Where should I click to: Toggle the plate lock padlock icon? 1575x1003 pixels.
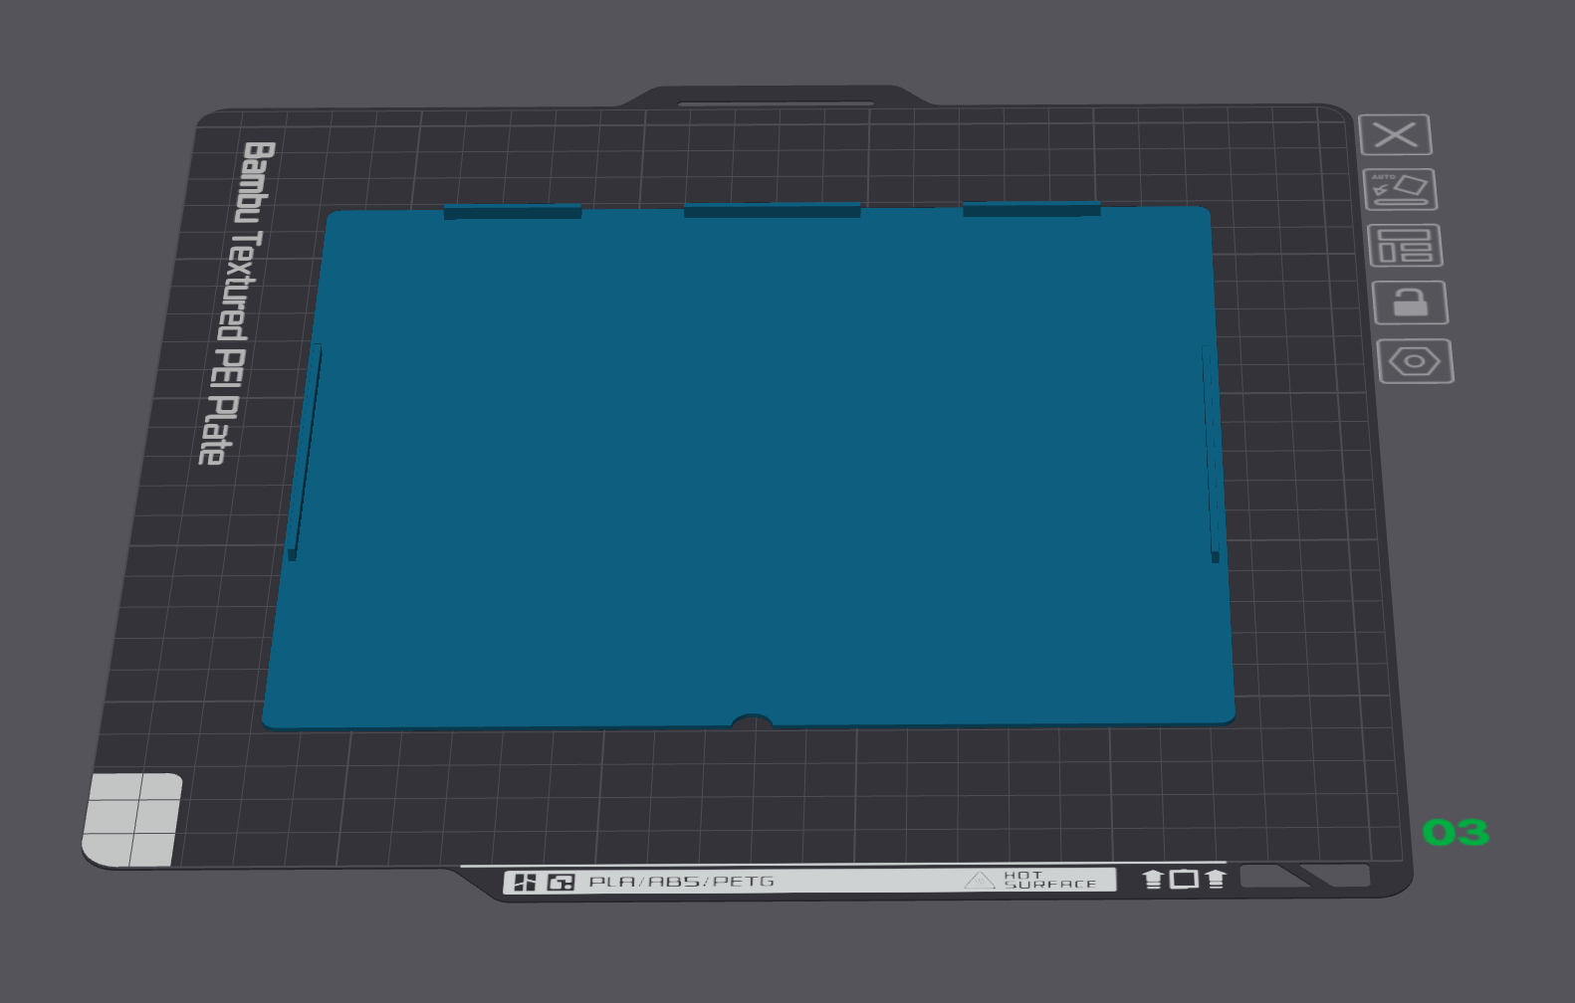click(x=1410, y=302)
